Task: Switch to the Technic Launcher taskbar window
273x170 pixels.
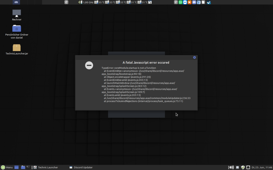Action: 46,167
